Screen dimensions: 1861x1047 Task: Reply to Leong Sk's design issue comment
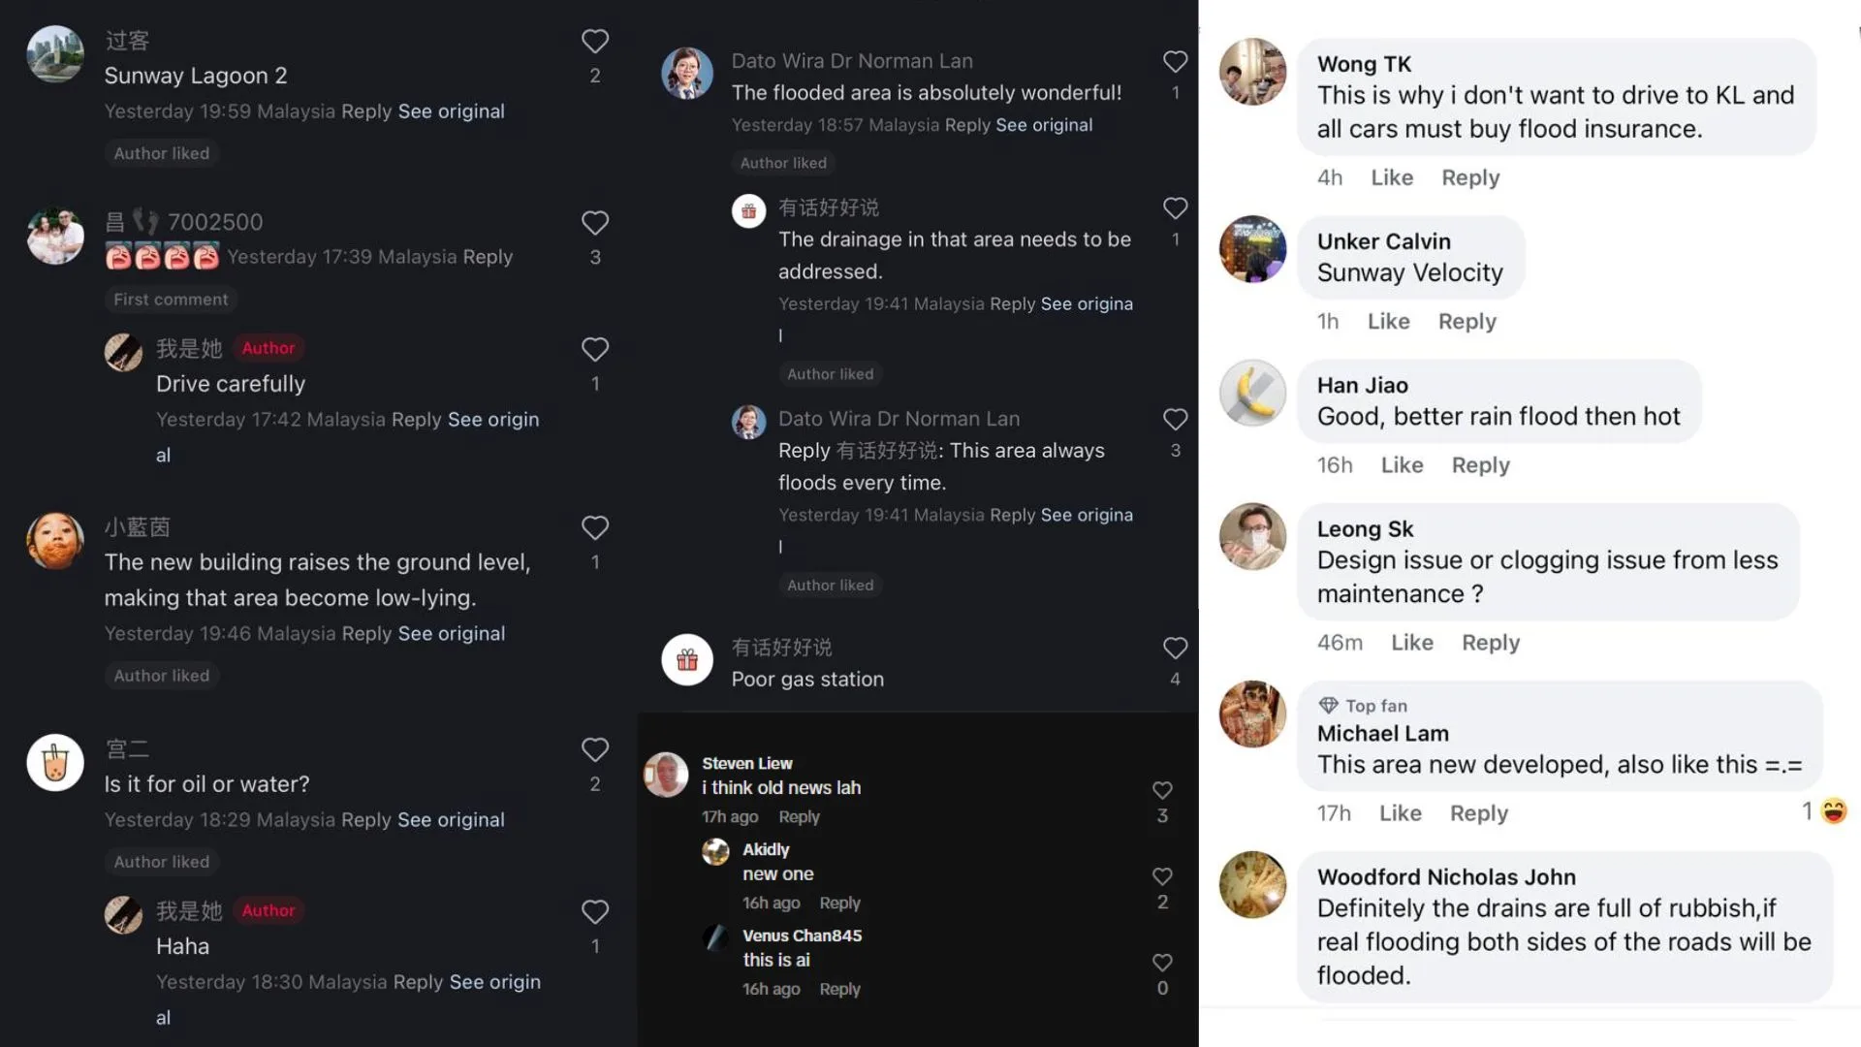[x=1490, y=643]
